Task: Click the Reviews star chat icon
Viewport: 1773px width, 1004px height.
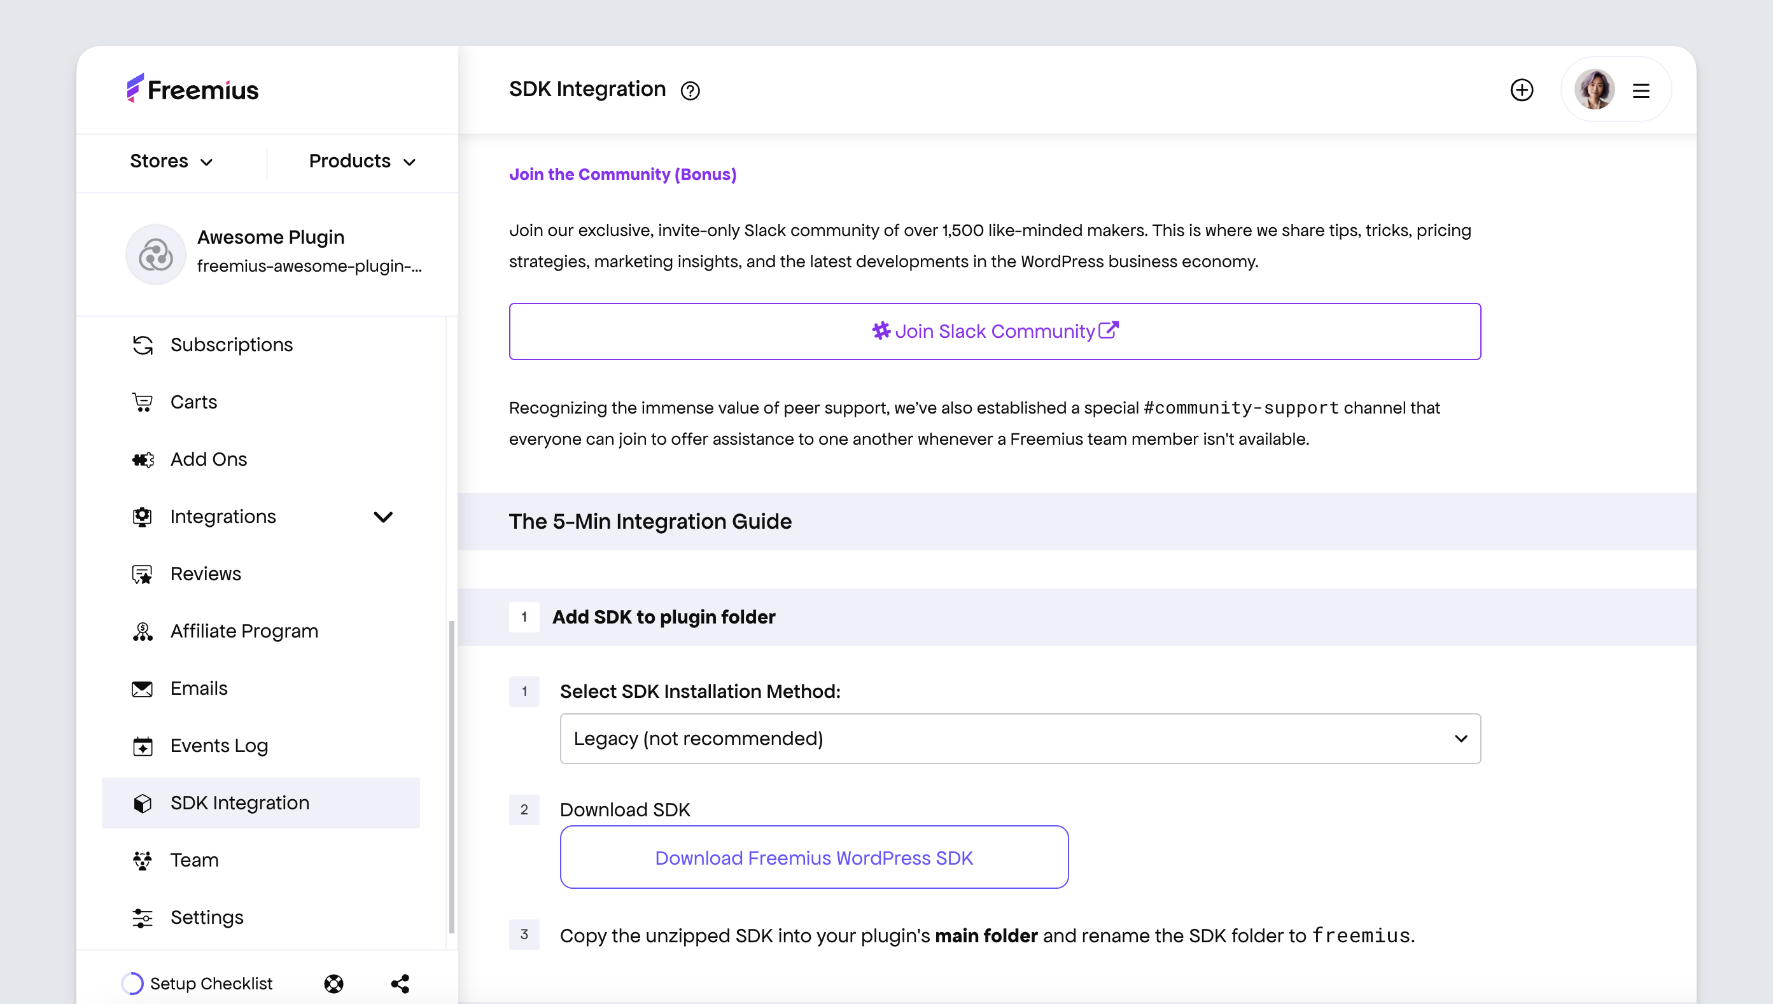Action: click(x=142, y=575)
